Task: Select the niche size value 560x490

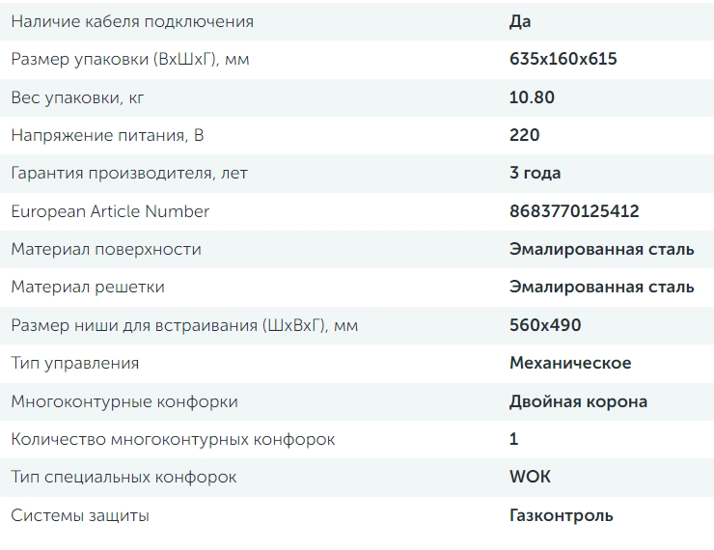Action: click(x=545, y=325)
